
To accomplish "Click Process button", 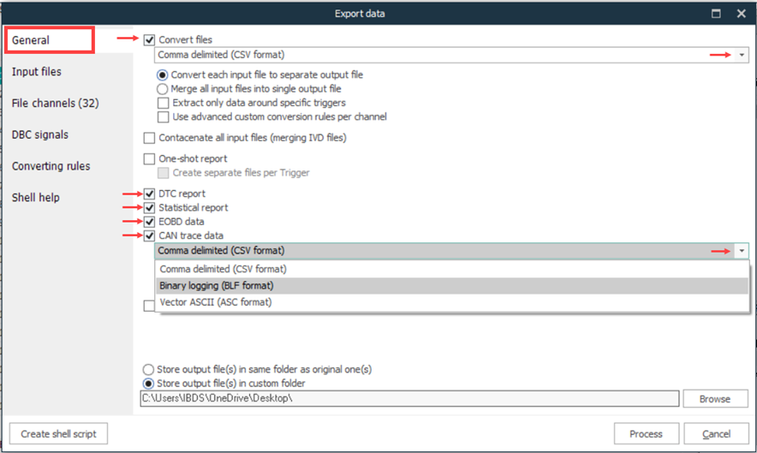I will coord(646,433).
